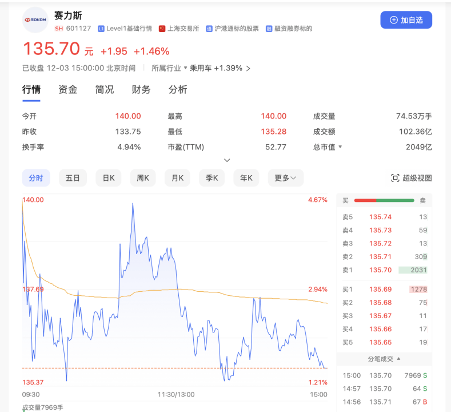Click the buy/sell ratio bar

(384, 200)
